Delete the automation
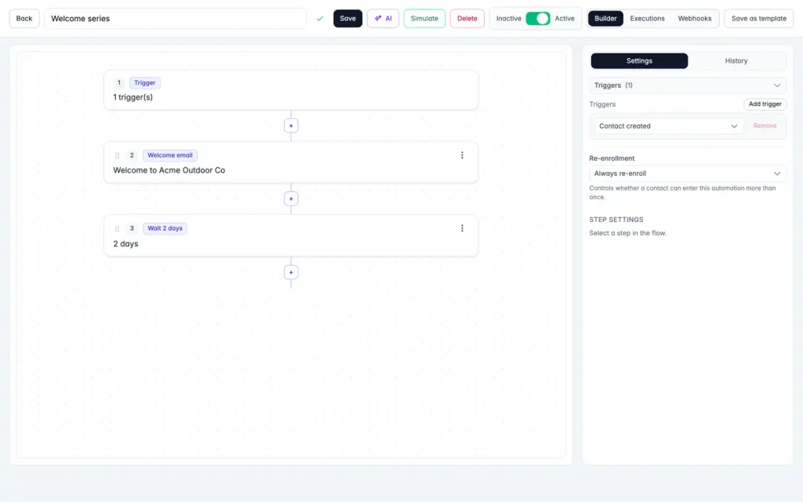 [x=467, y=19]
